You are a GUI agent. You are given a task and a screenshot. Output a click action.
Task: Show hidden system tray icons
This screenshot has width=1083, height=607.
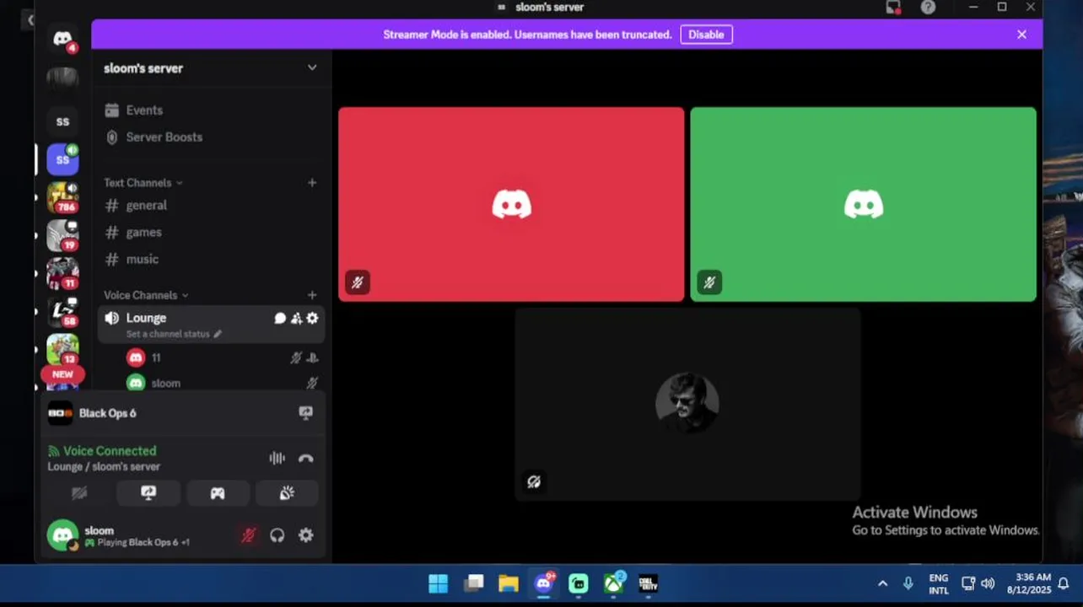pos(882,583)
